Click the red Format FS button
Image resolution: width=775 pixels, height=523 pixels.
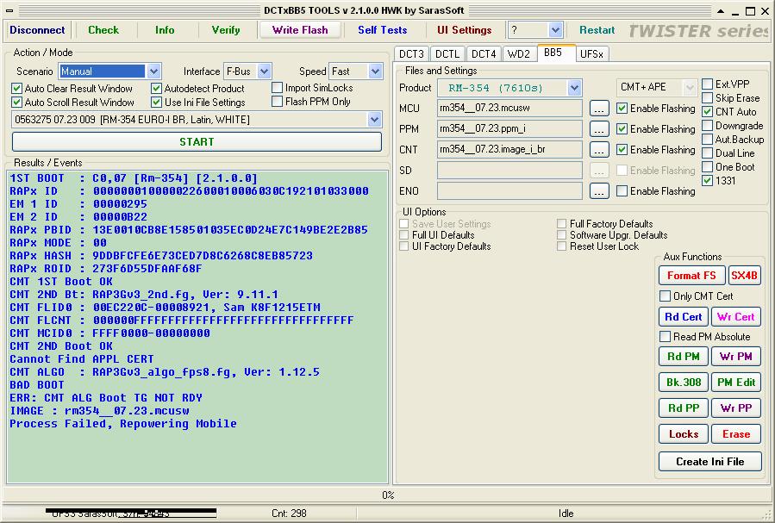691,276
